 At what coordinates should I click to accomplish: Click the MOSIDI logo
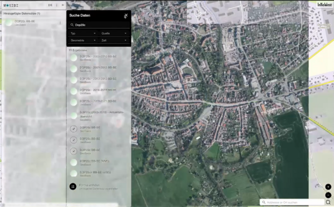coord(11,5)
